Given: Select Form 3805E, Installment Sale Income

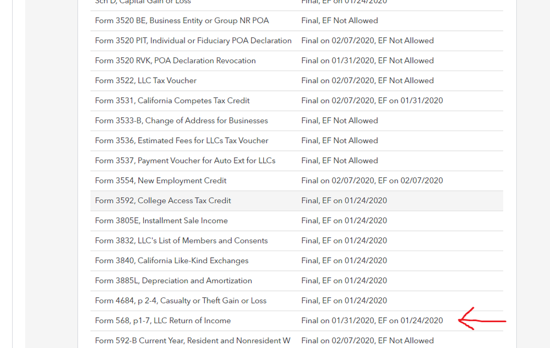Looking at the screenshot, I should [x=161, y=221].
